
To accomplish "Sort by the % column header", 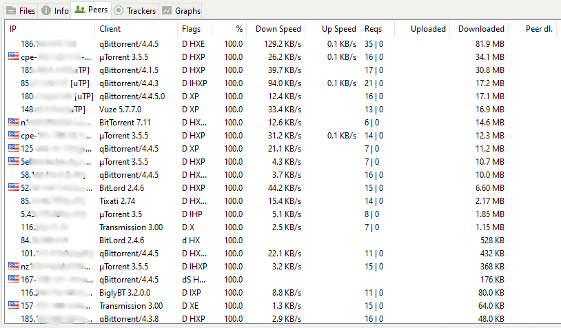I will coord(229,29).
